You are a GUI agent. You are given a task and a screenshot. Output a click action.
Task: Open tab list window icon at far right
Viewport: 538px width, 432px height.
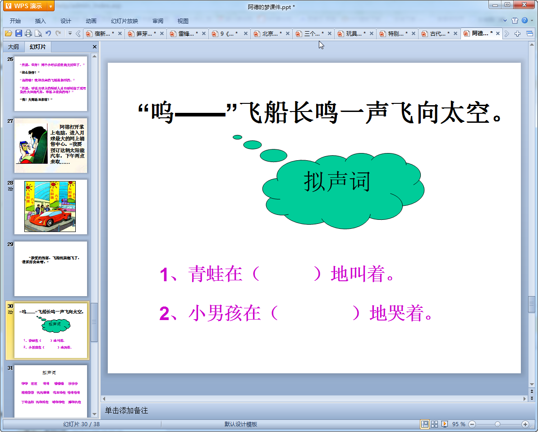(529, 34)
